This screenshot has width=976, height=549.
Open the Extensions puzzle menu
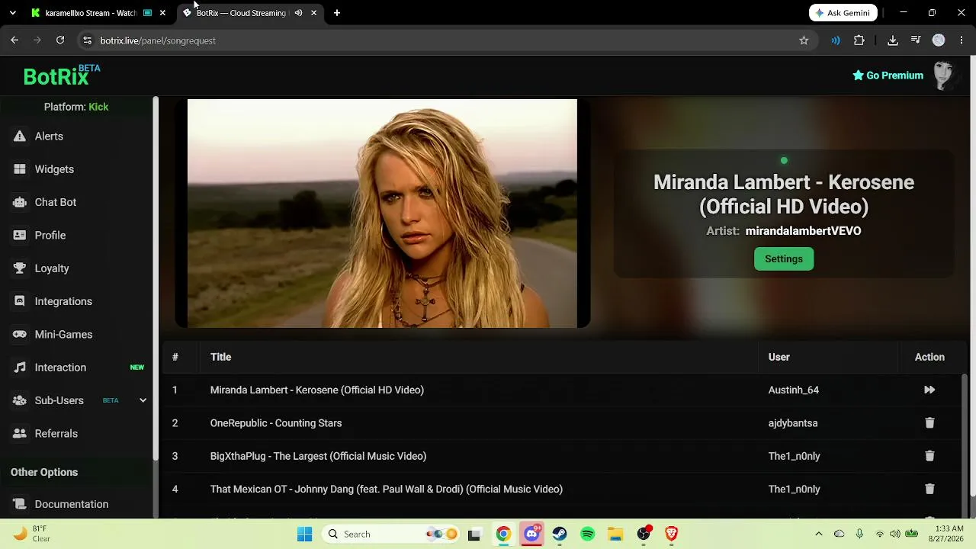(x=859, y=40)
